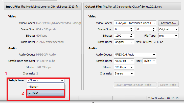Click the Delete Profile button

pos(168,85)
